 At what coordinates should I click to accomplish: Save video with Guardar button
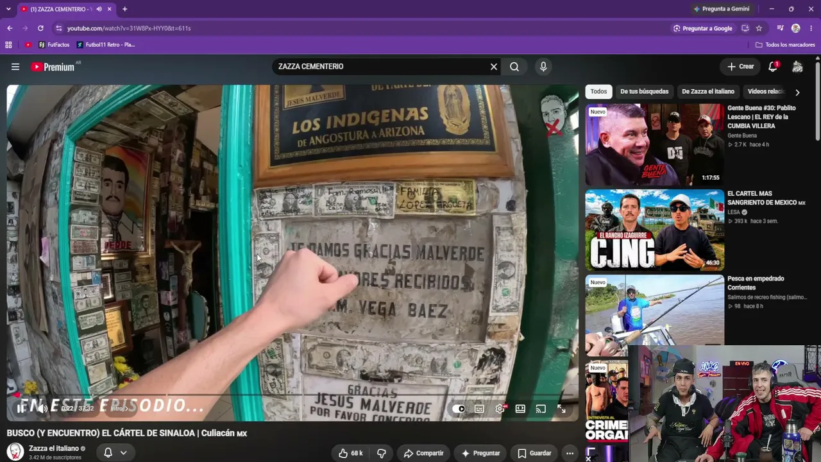[534, 453]
